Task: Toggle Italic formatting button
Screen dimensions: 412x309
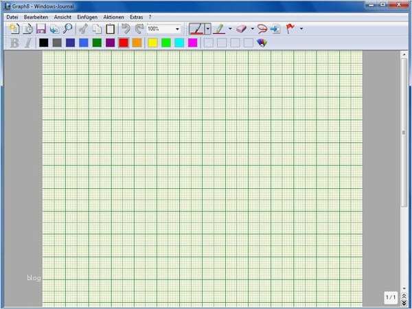Action: [28, 43]
